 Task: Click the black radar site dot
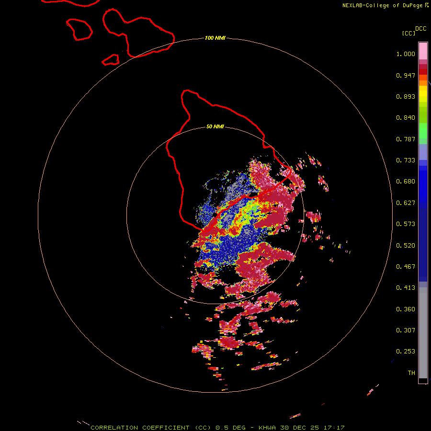(215, 215)
